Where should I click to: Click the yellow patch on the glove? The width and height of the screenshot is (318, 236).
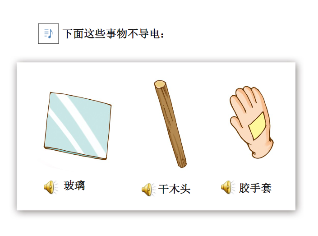(x=257, y=126)
